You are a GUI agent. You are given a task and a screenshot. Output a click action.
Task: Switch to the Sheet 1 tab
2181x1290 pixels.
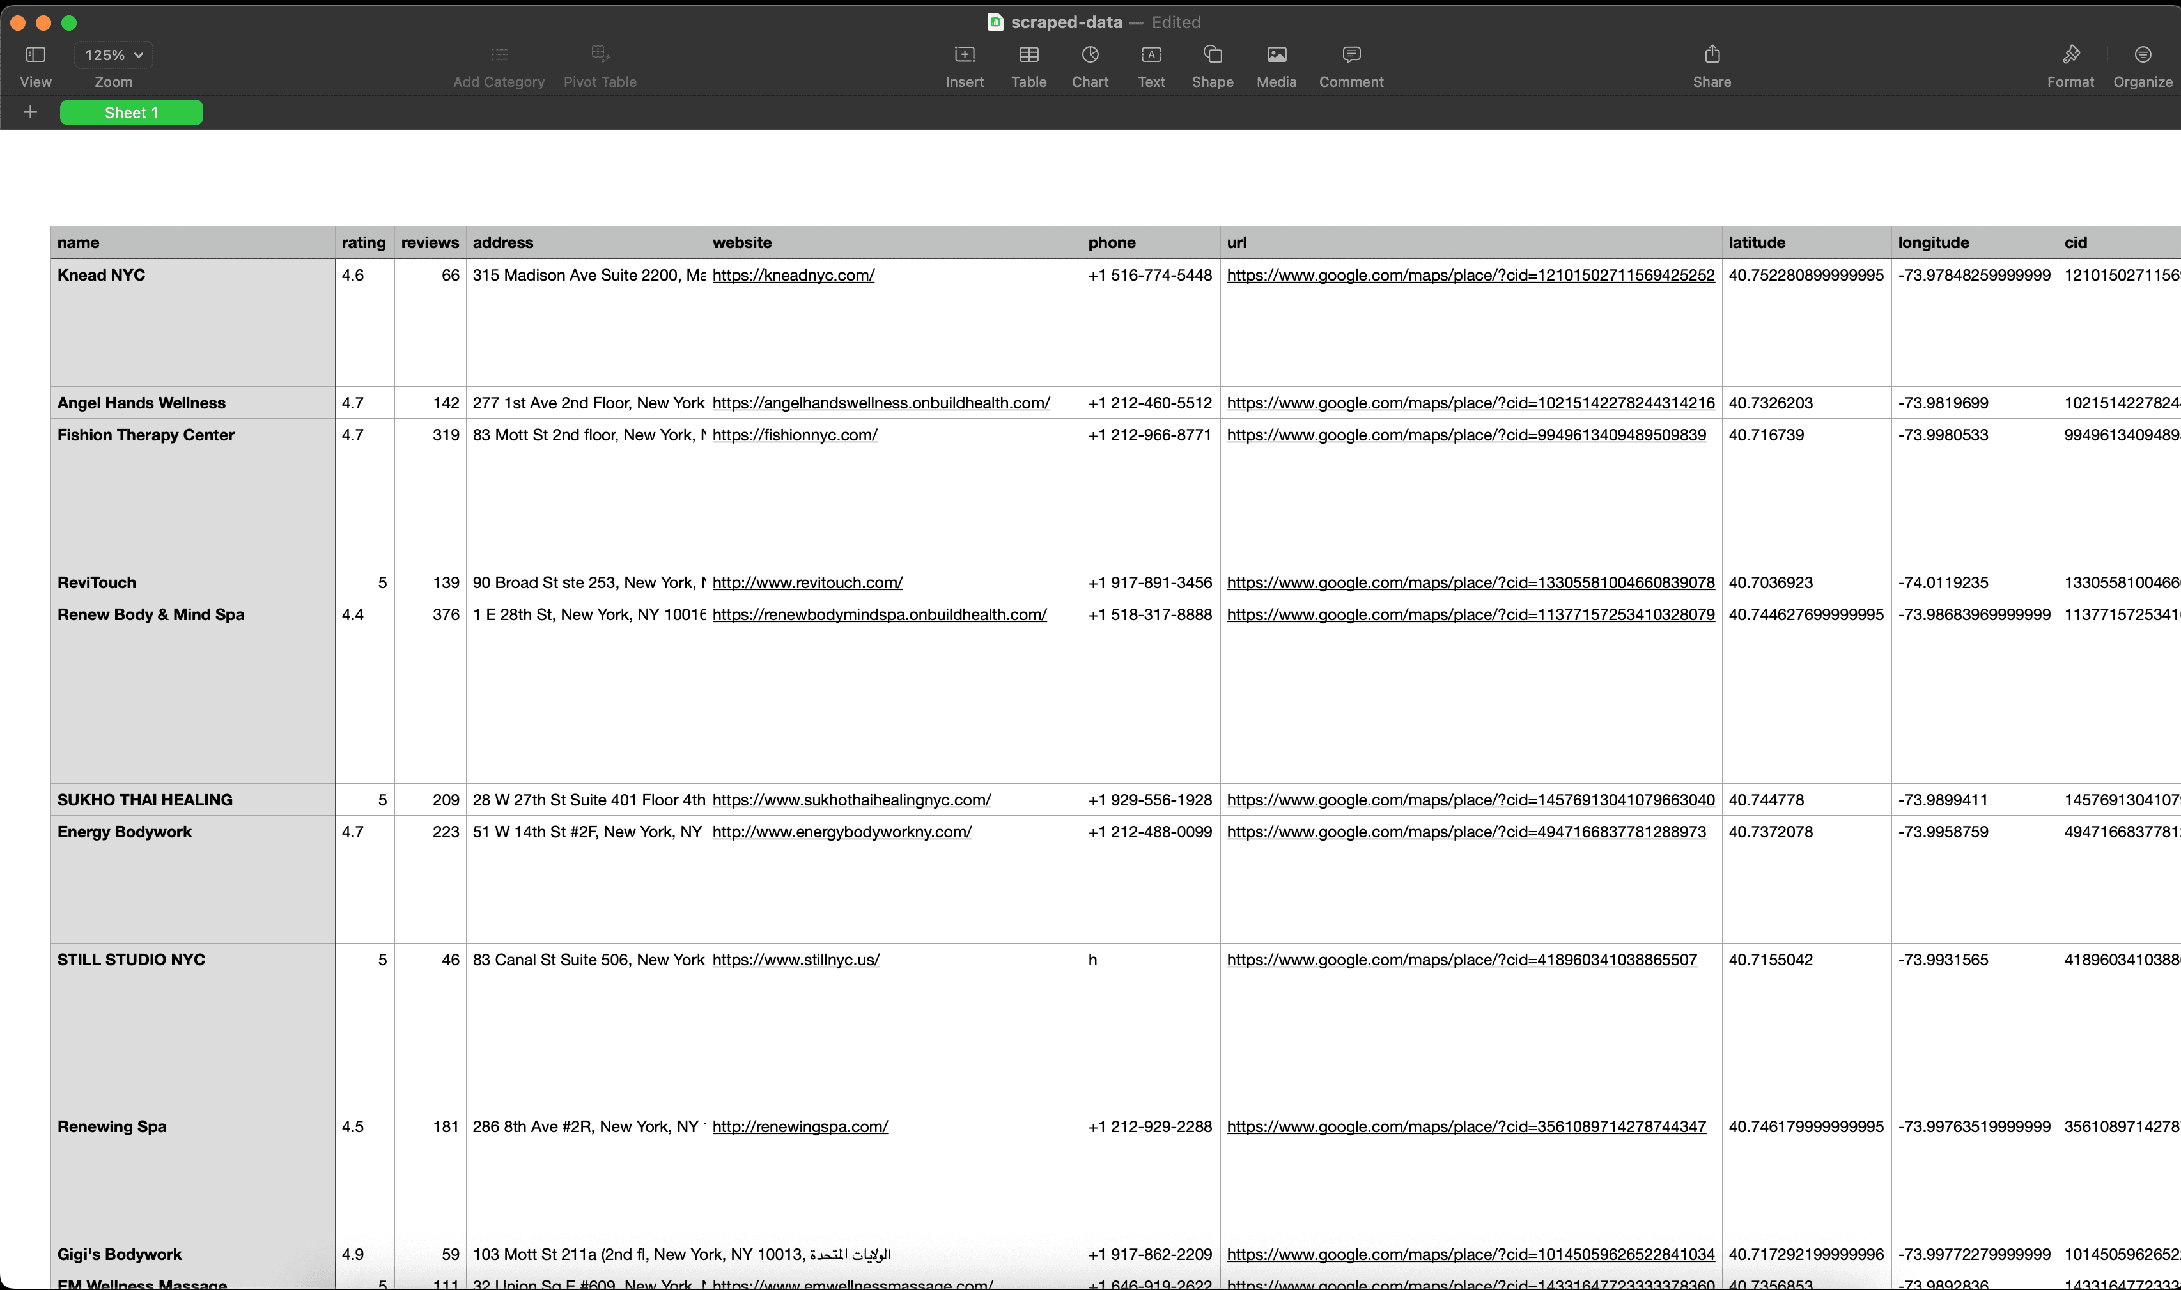(131, 111)
